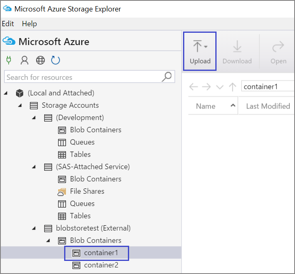Collapse the Storage Accounts tree node
The width and height of the screenshot is (295, 274).
pos(20,106)
